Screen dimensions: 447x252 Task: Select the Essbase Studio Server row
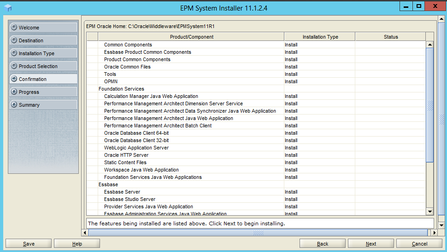click(256, 200)
